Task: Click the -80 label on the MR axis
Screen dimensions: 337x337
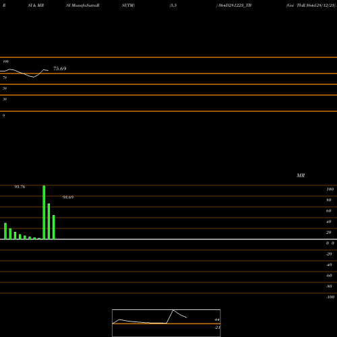Action: pos(329,286)
